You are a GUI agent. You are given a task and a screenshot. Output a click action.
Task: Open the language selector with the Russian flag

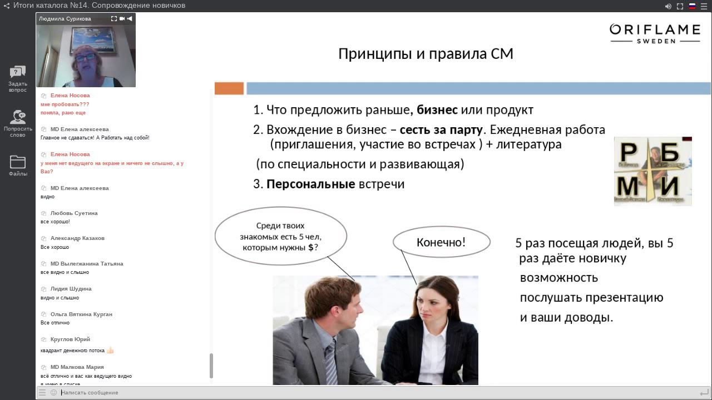click(x=693, y=6)
